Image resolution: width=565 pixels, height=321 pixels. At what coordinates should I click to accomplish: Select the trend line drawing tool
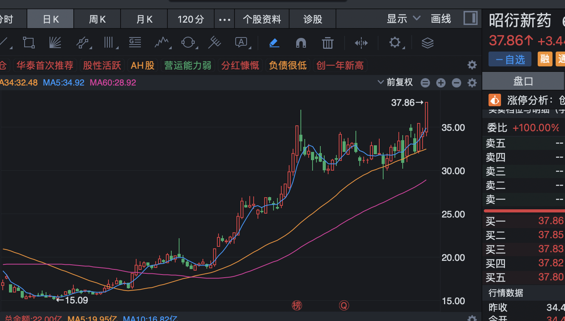pos(4,43)
